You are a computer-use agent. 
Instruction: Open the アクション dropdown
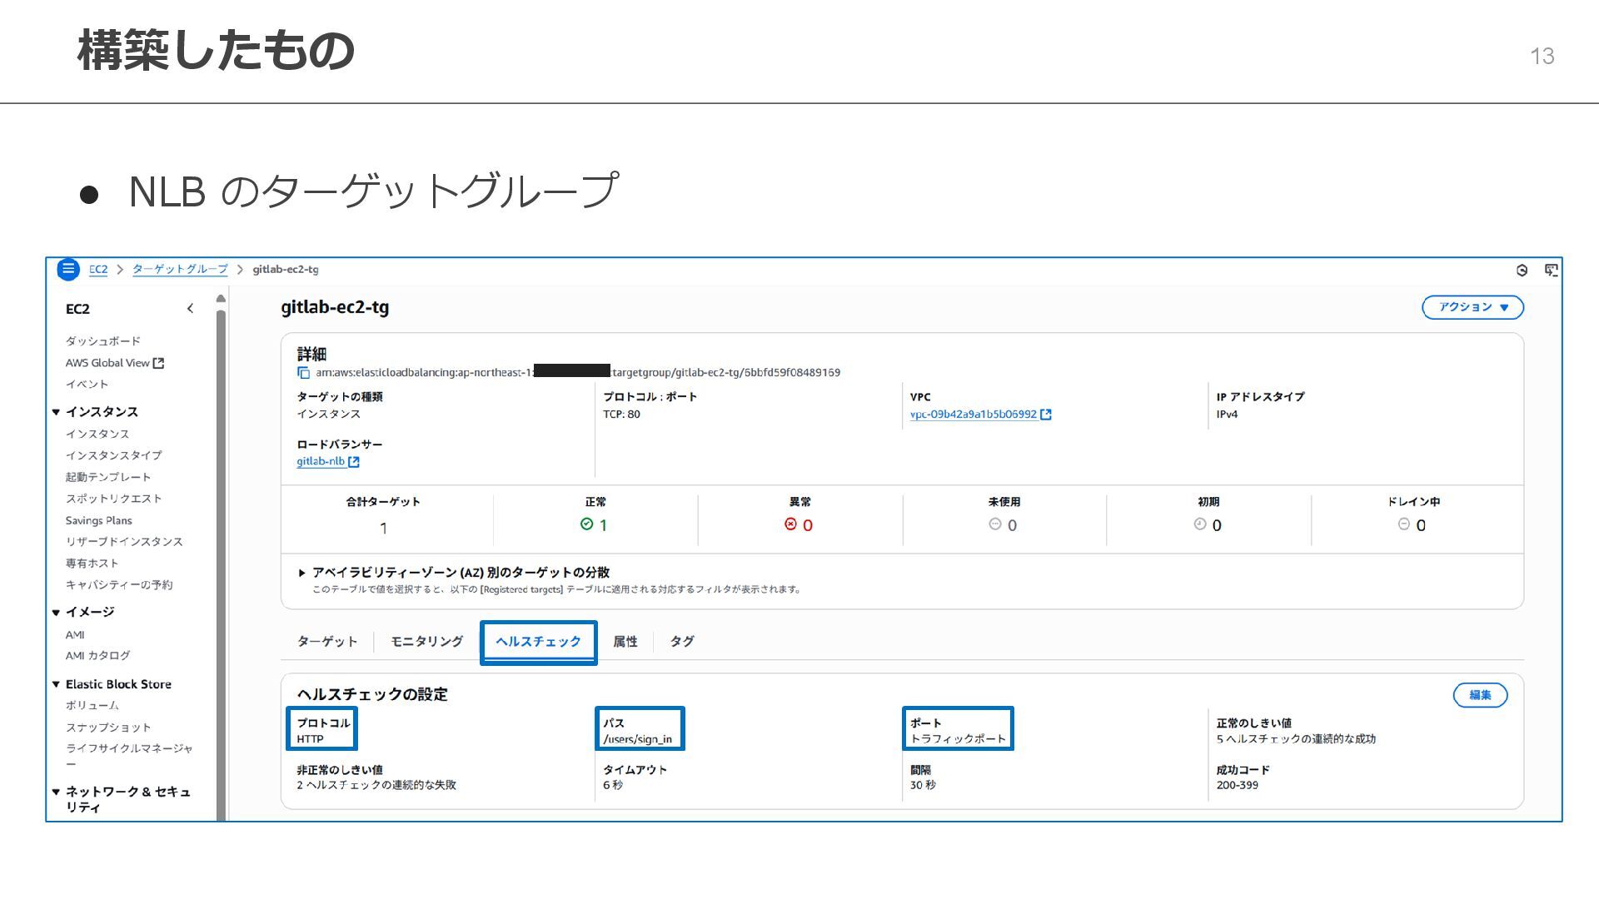click(1472, 307)
